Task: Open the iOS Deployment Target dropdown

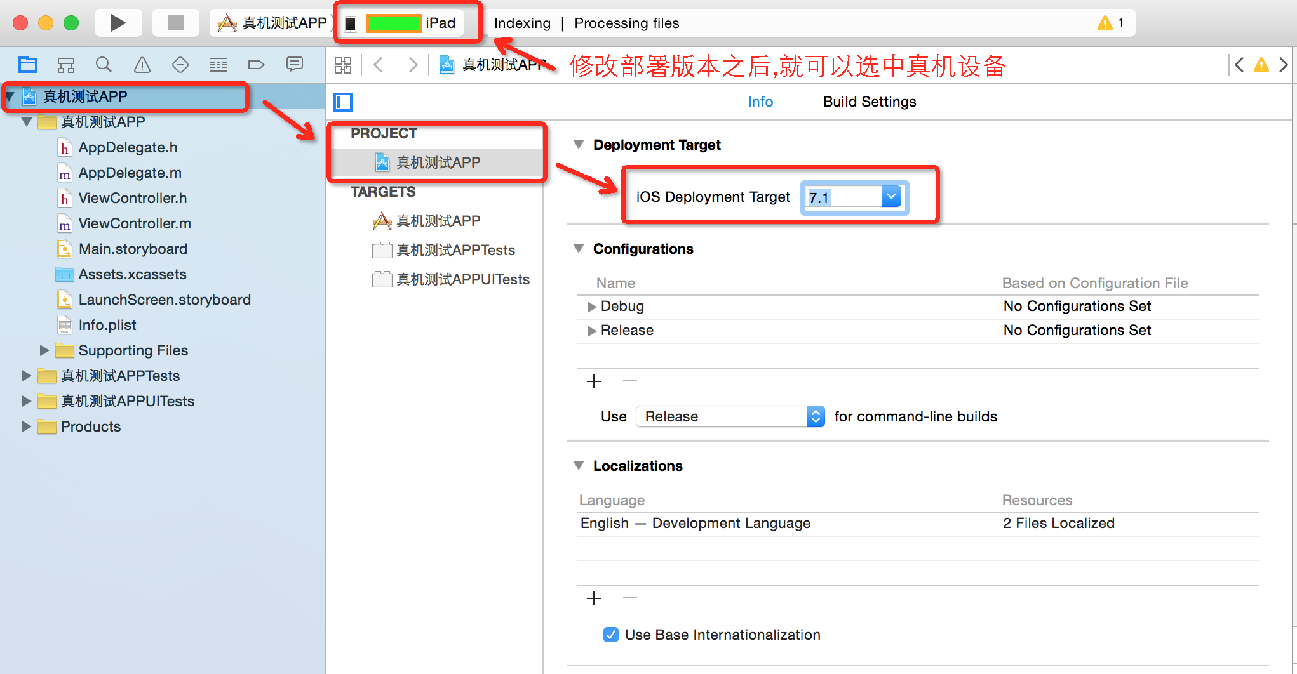Action: coord(891,197)
